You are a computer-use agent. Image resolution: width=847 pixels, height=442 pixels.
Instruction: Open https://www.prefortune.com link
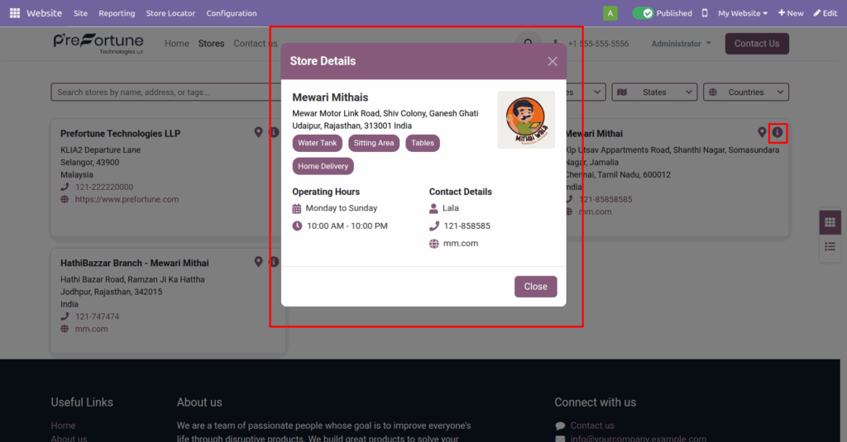pos(127,199)
